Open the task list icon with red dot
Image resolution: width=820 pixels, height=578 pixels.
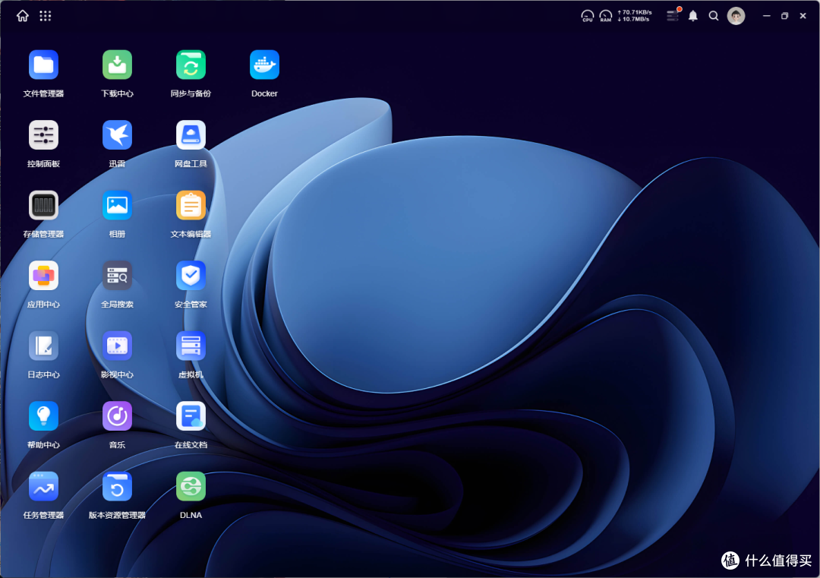pyautogui.click(x=673, y=15)
